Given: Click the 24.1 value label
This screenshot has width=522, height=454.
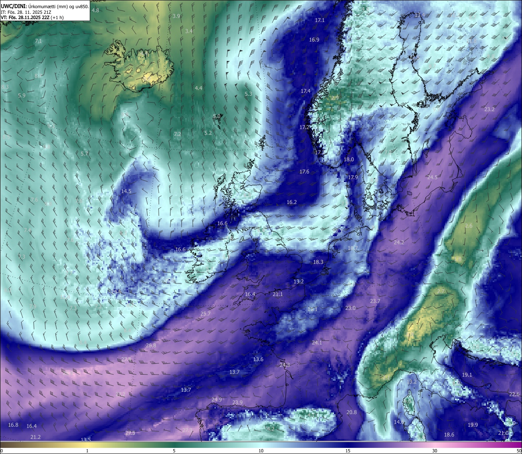Looking at the screenshot, I should 317,343.
